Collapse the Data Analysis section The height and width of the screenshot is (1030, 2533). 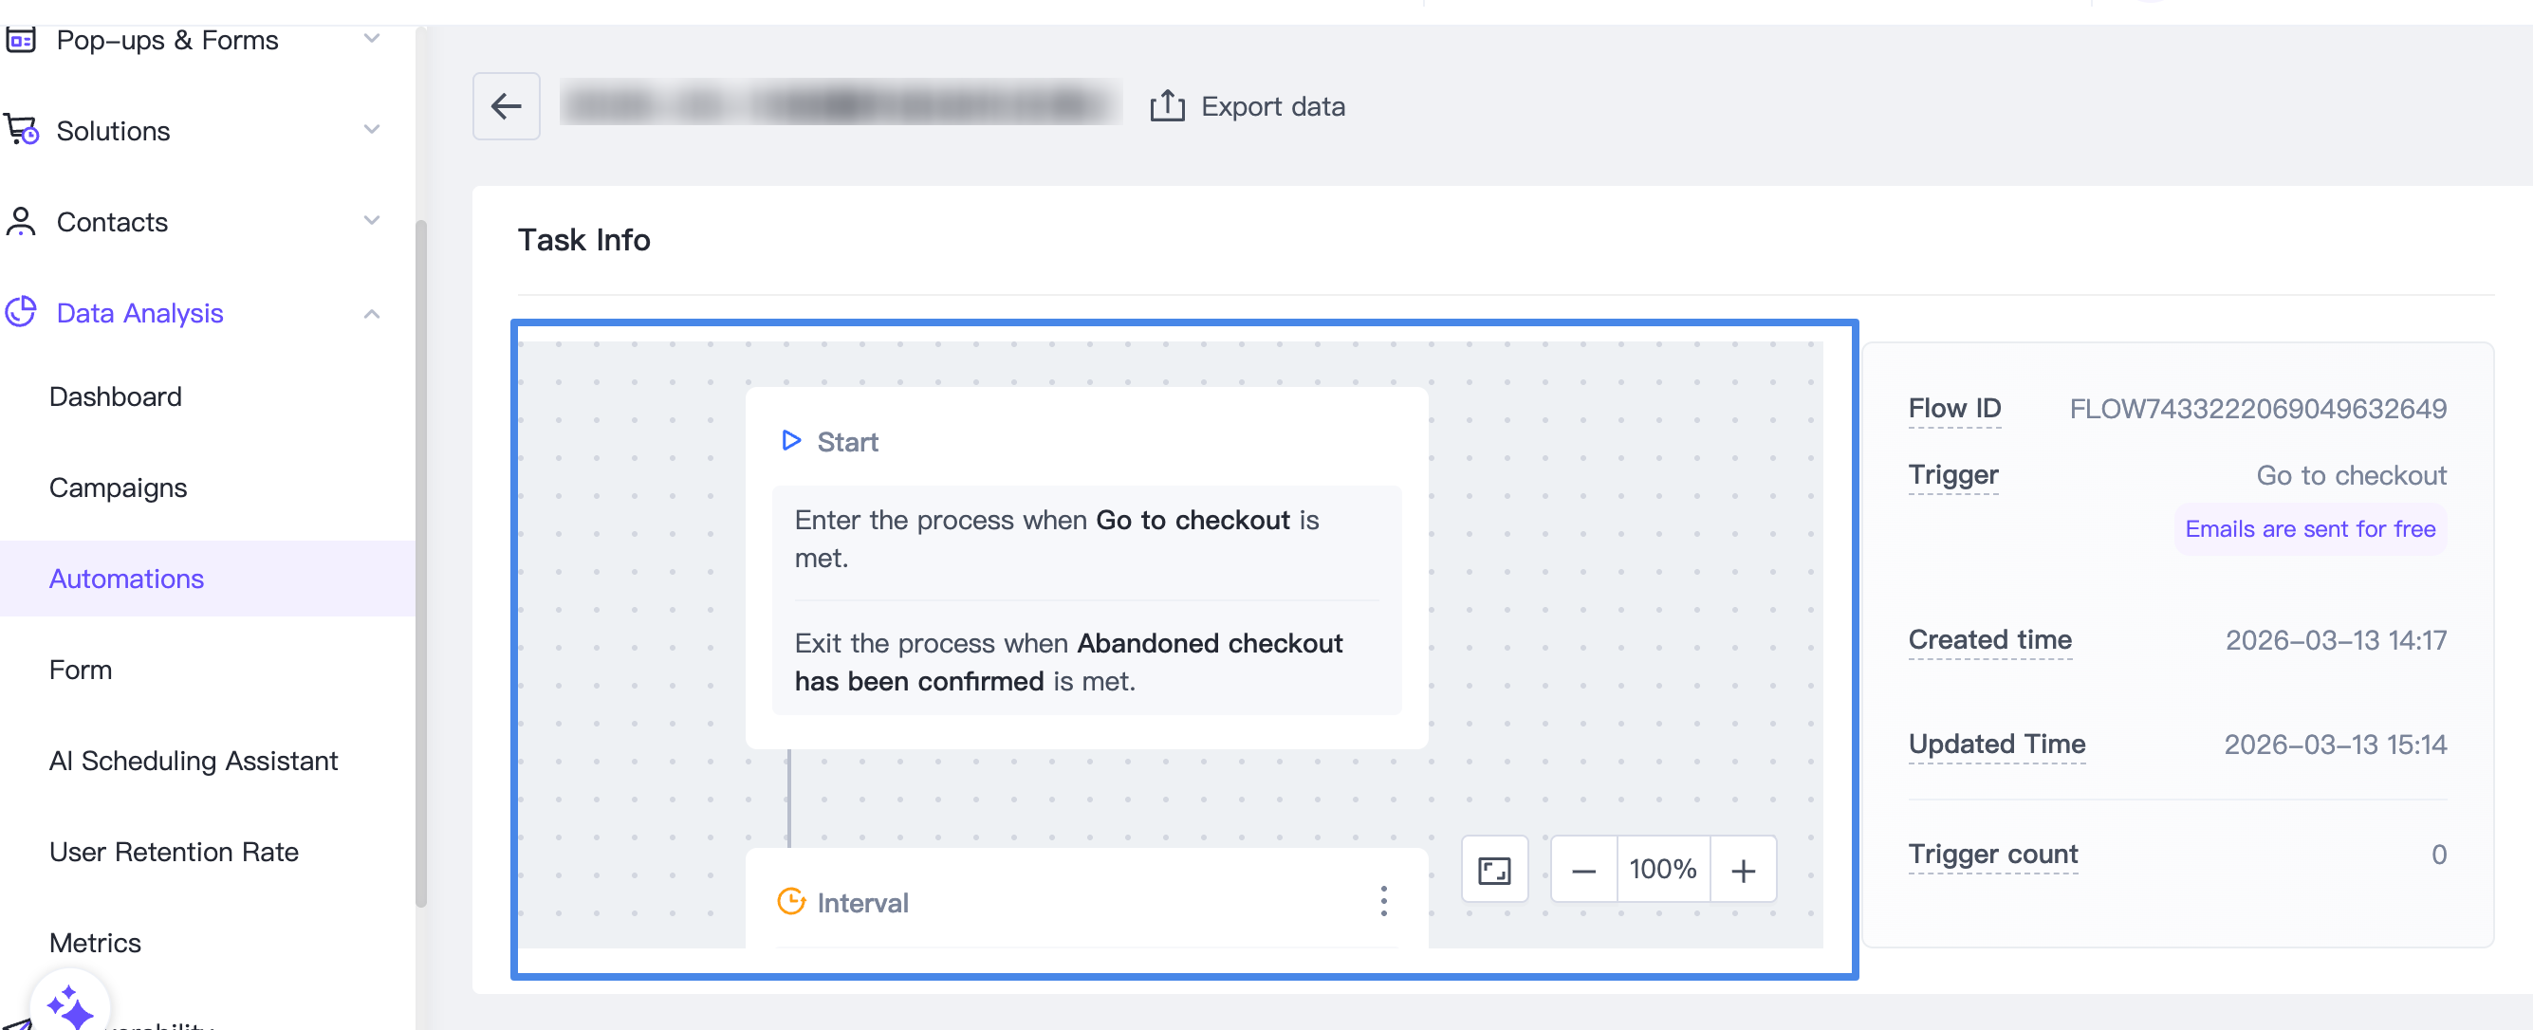[x=371, y=314]
